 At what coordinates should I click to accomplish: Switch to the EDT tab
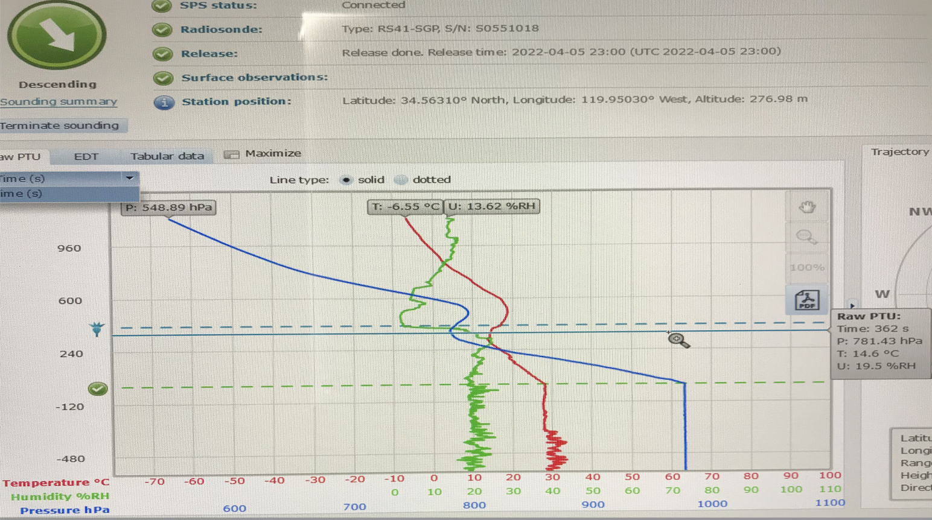click(86, 156)
